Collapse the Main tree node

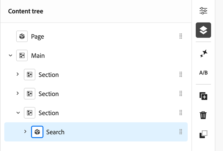pyautogui.click(x=10, y=56)
